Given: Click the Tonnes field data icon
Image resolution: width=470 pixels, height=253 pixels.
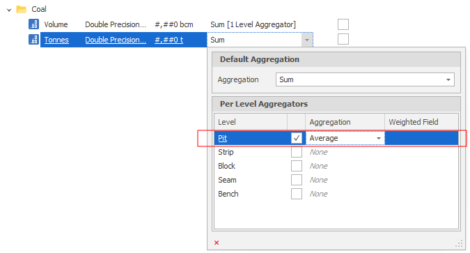Looking at the screenshot, I should (33, 39).
